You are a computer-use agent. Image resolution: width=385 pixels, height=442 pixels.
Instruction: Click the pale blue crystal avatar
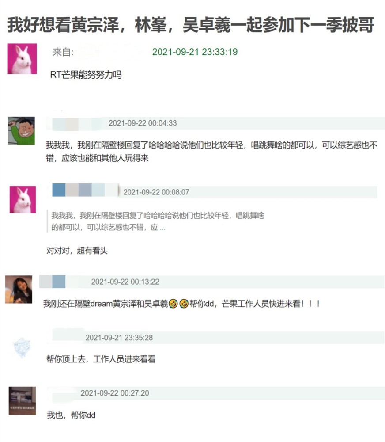22,347
